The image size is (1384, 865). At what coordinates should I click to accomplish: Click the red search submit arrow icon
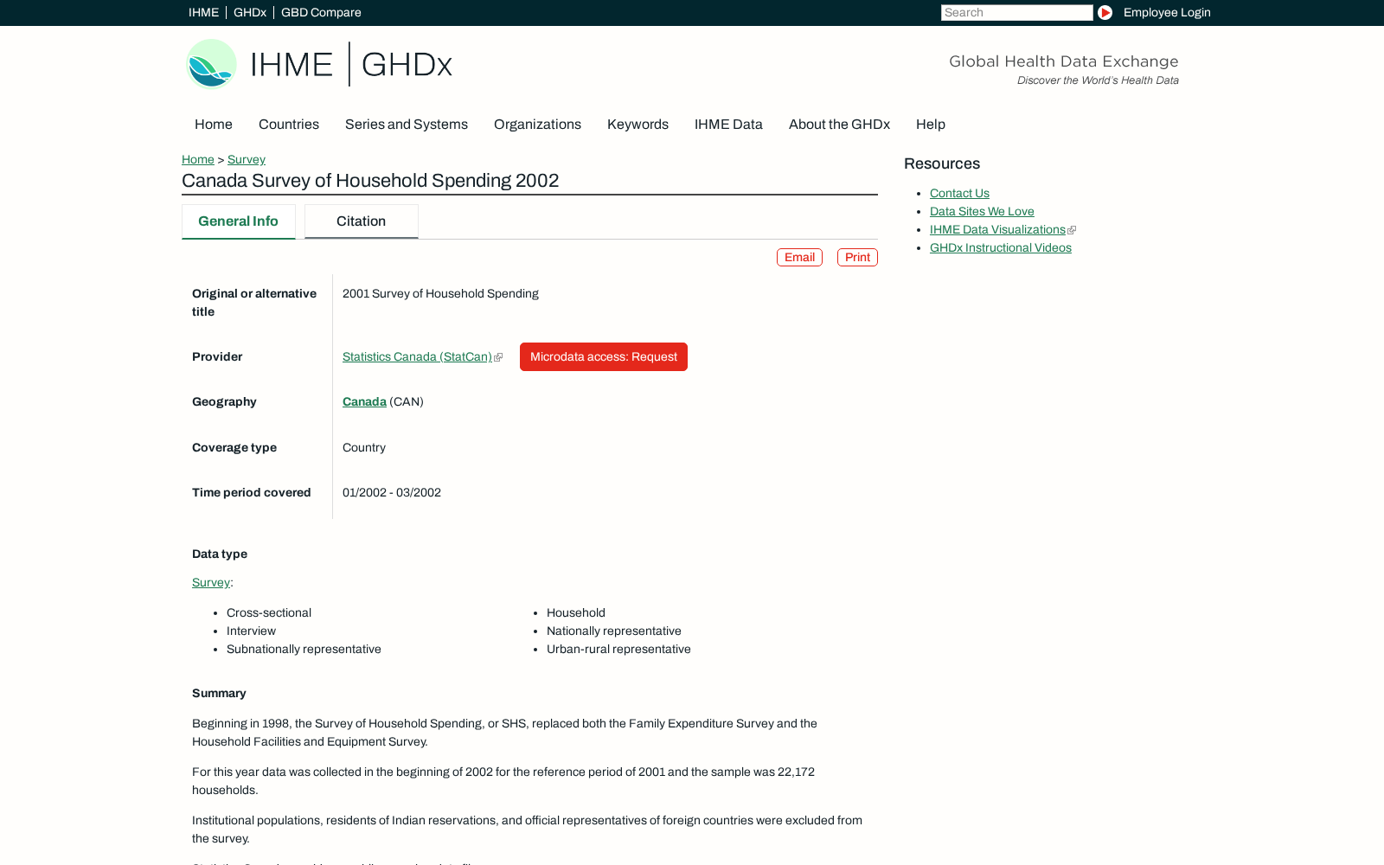pyautogui.click(x=1105, y=12)
